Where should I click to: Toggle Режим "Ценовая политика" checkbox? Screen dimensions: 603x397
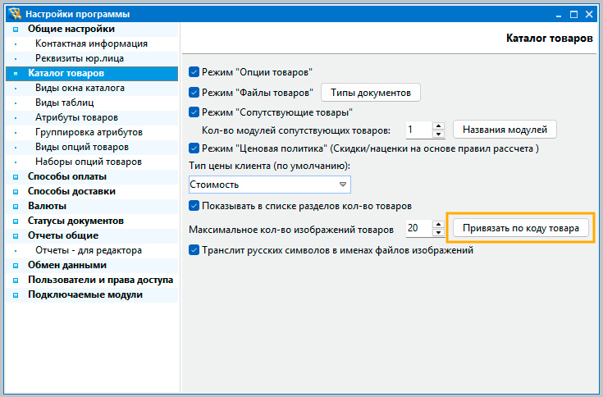pyautogui.click(x=194, y=148)
